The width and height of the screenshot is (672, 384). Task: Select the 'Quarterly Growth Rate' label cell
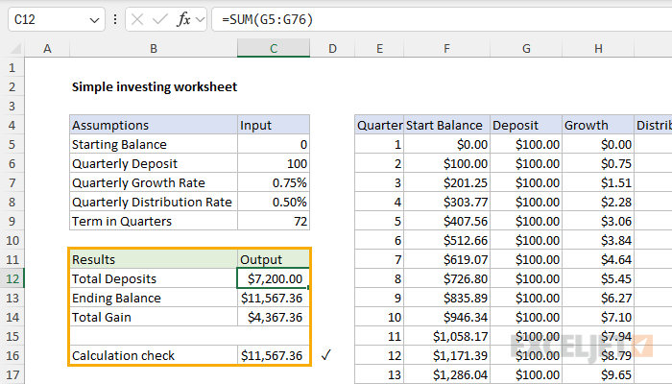click(154, 183)
